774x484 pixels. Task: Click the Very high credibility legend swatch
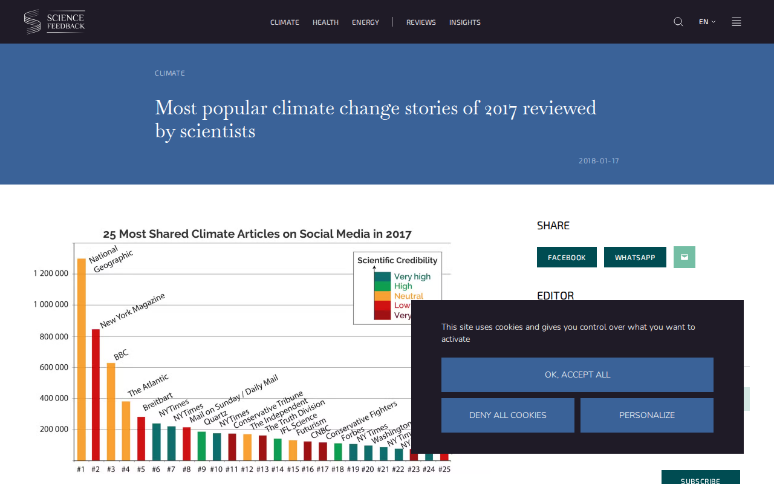click(382, 277)
